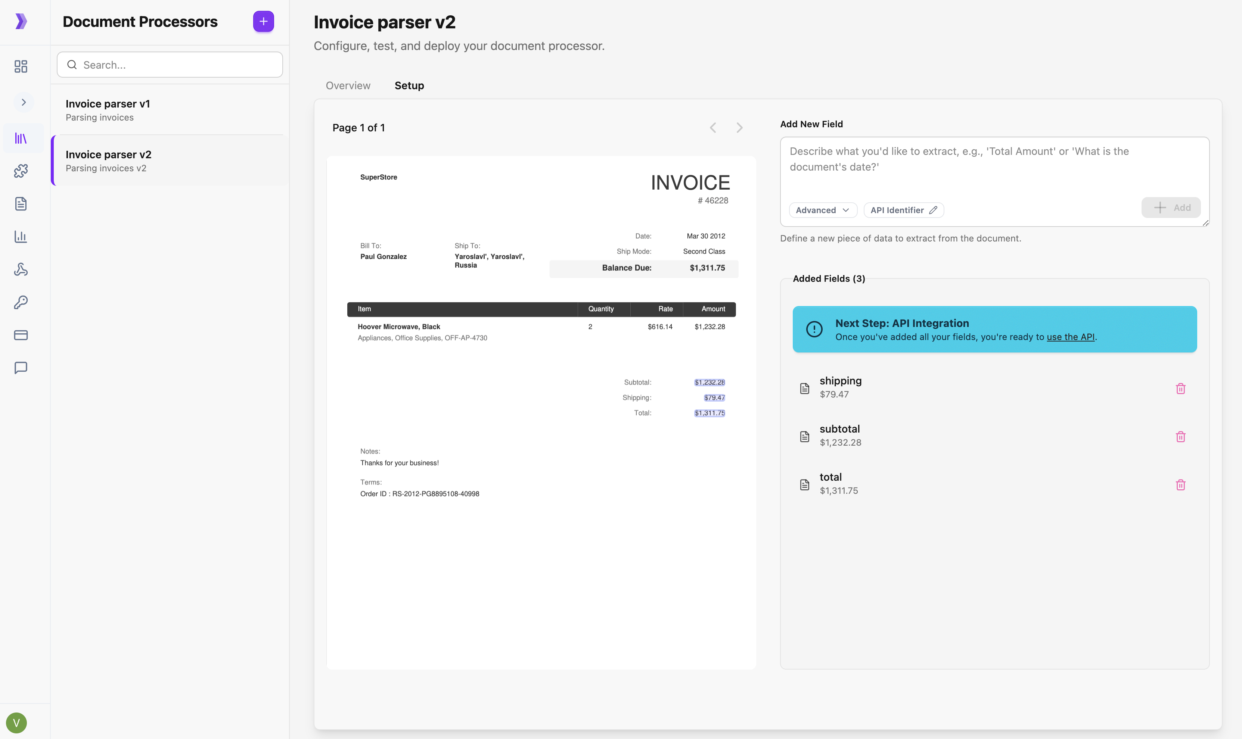
Task: Select the total field entry
Action: (x=994, y=484)
